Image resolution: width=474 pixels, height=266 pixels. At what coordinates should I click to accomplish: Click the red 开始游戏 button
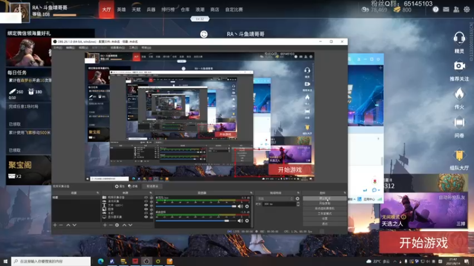[x=423, y=242]
